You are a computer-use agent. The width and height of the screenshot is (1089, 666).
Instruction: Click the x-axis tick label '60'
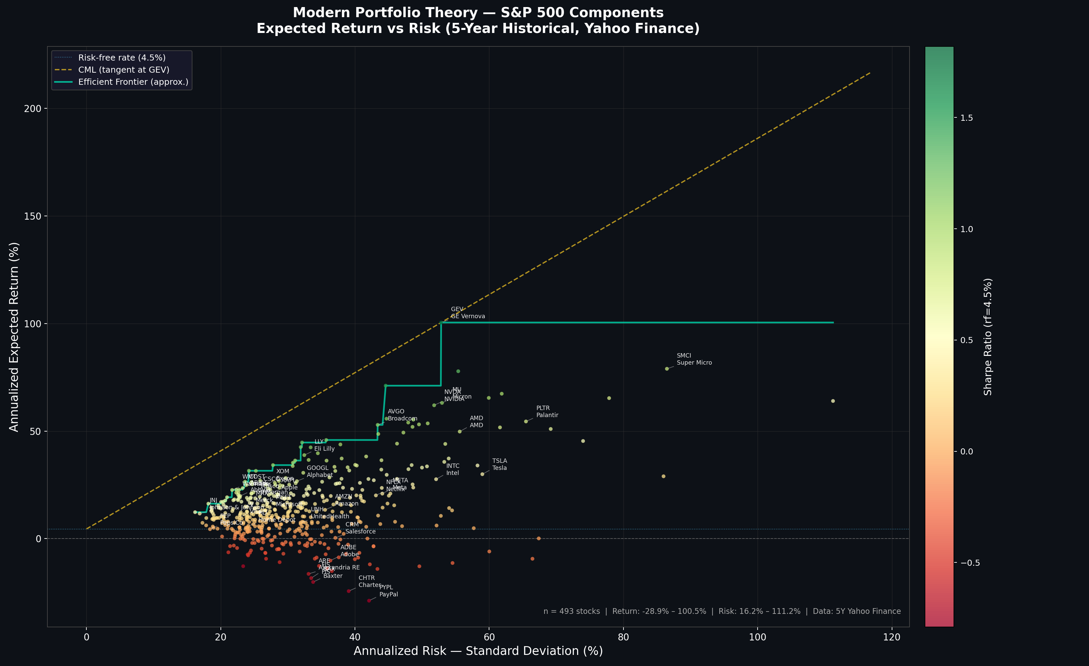489,637
